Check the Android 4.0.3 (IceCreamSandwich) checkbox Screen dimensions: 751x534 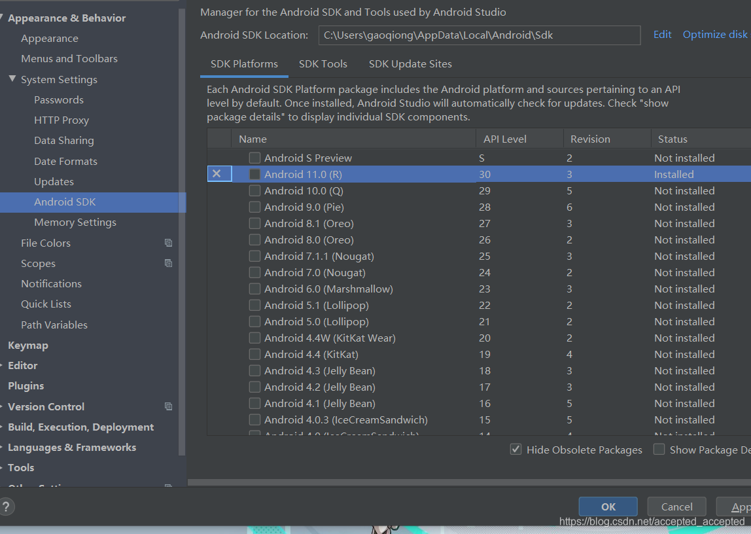tap(255, 419)
